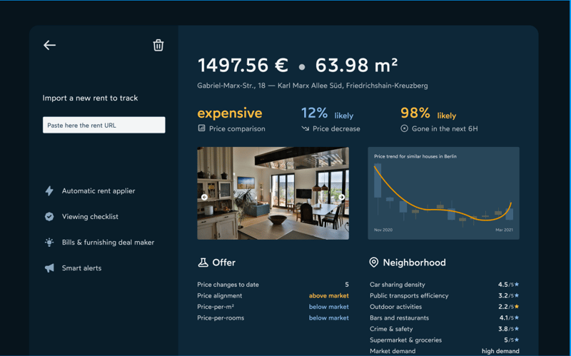Open Automatic rent applier
Viewport: 571px width, 356px height.
(x=98, y=191)
